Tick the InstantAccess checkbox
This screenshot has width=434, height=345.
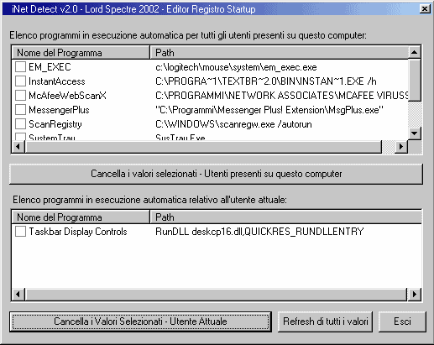coord(20,81)
